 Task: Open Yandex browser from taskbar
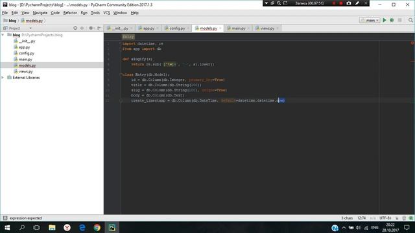[x=67, y=227]
